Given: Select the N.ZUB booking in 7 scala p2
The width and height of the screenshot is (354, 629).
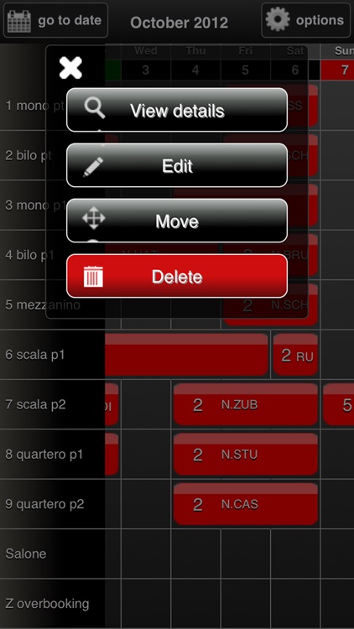Looking at the screenshot, I should (246, 404).
